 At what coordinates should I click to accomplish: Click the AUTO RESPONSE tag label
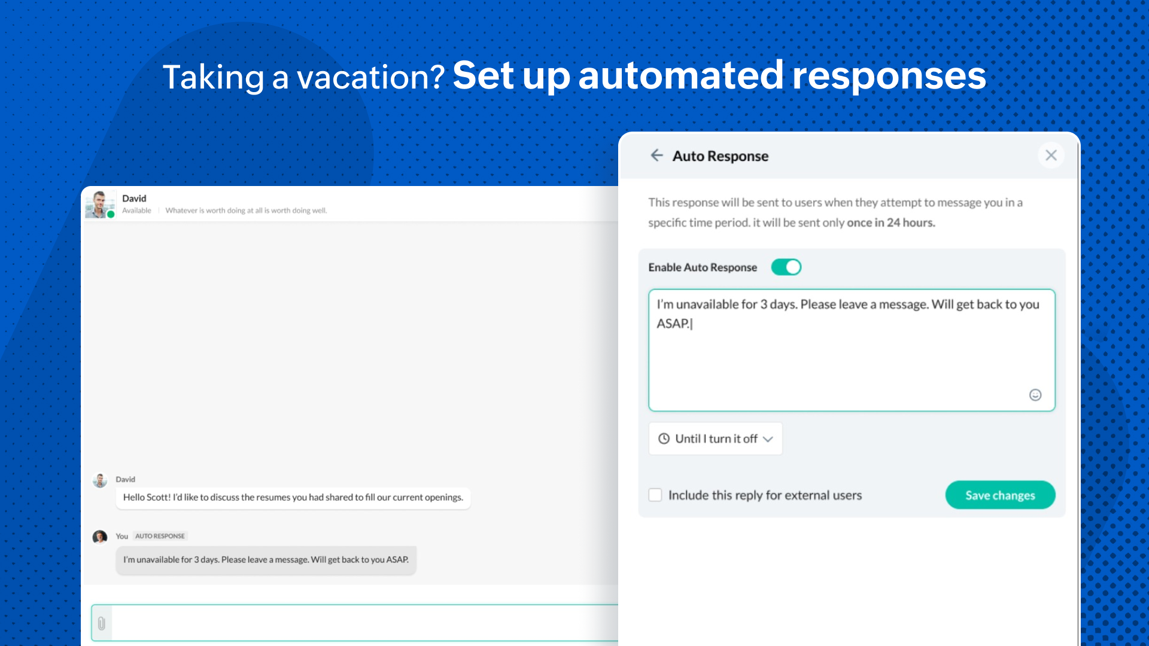click(160, 536)
